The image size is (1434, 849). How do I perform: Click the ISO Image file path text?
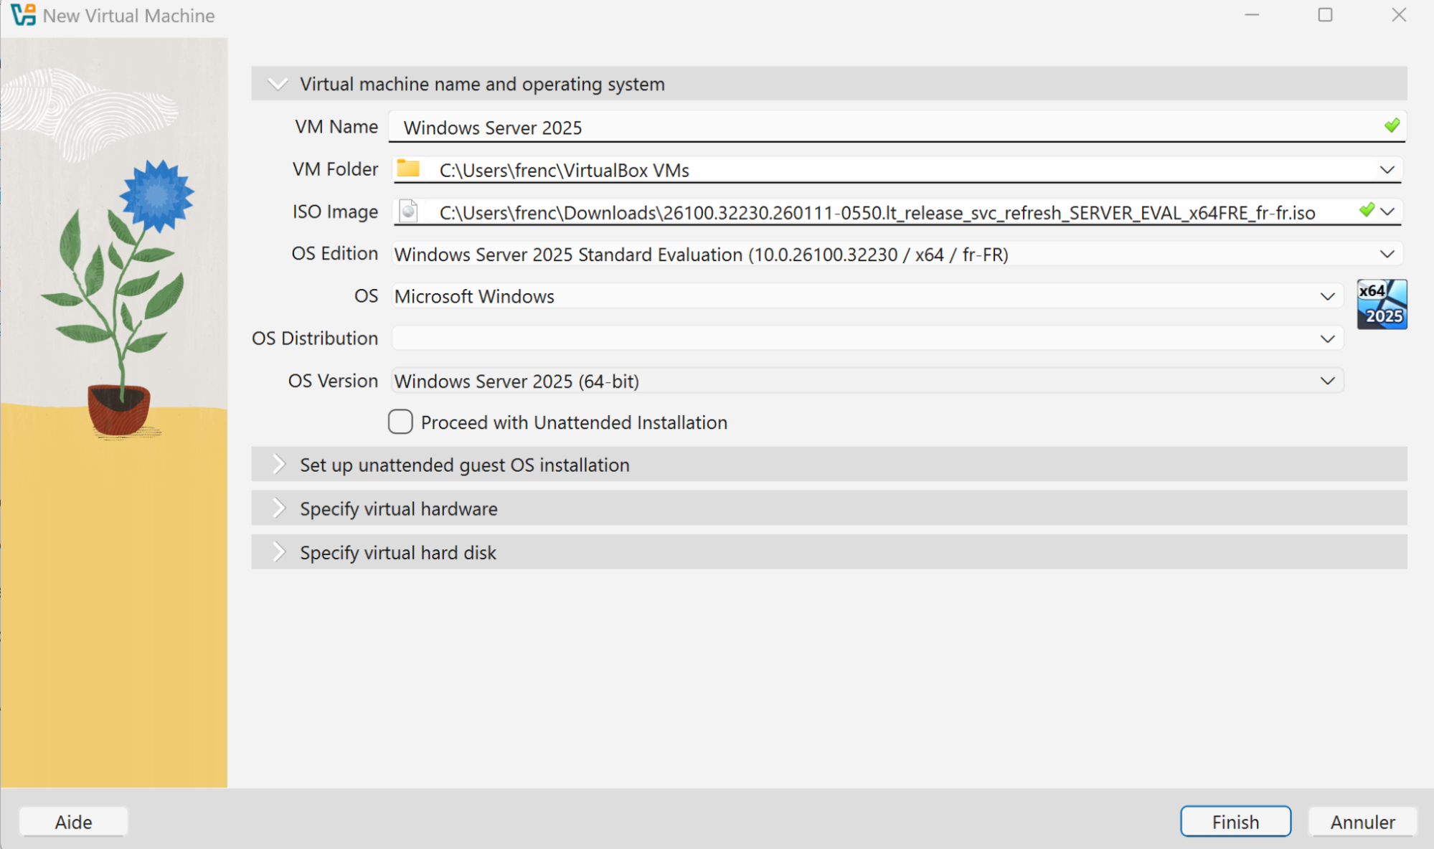pos(877,213)
